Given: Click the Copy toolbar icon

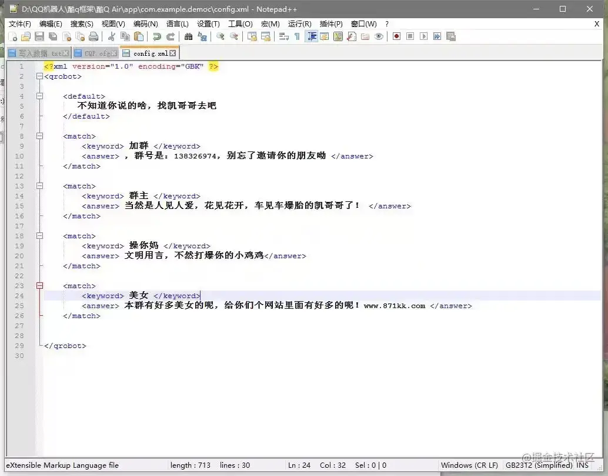Looking at the screenshot, I should click(125, 37).
